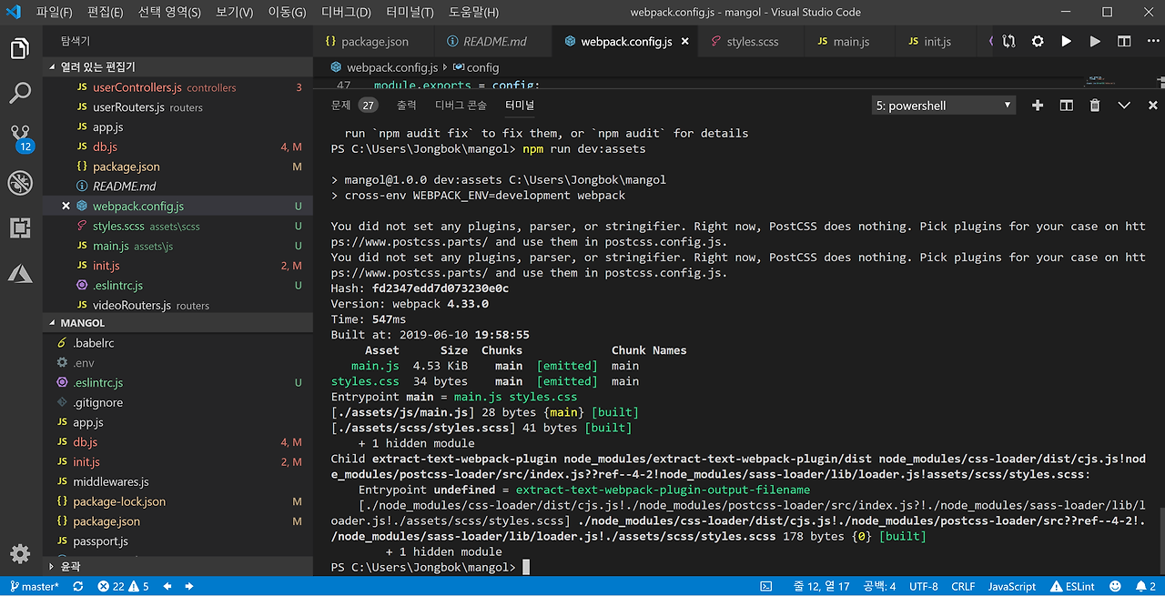Switch to the Output panel tab
This screenshot has height=596, width=1165.
click(x=406, y=106)
